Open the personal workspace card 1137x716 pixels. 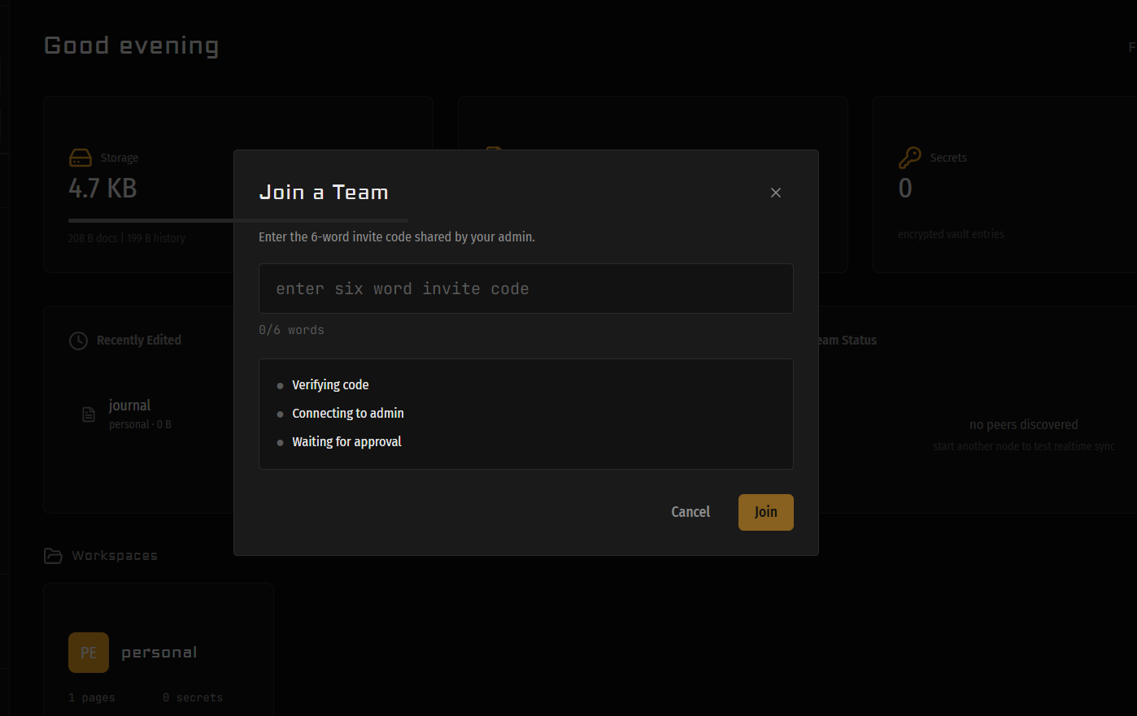click(159, 649)
